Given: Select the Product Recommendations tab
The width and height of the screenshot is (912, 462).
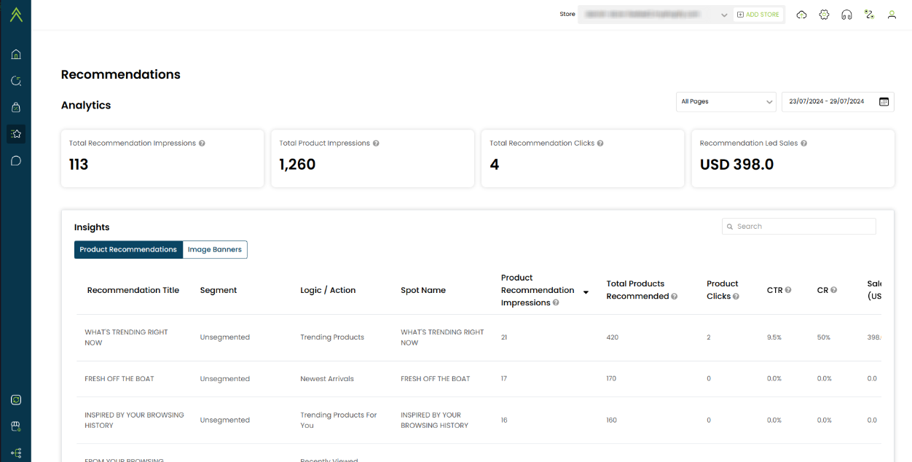Looking at the screenshot, I should coord(128,250).
